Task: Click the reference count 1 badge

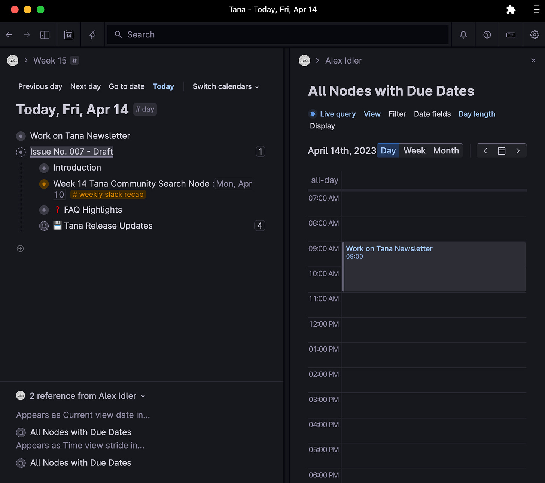Action: [x=261, y=152]
